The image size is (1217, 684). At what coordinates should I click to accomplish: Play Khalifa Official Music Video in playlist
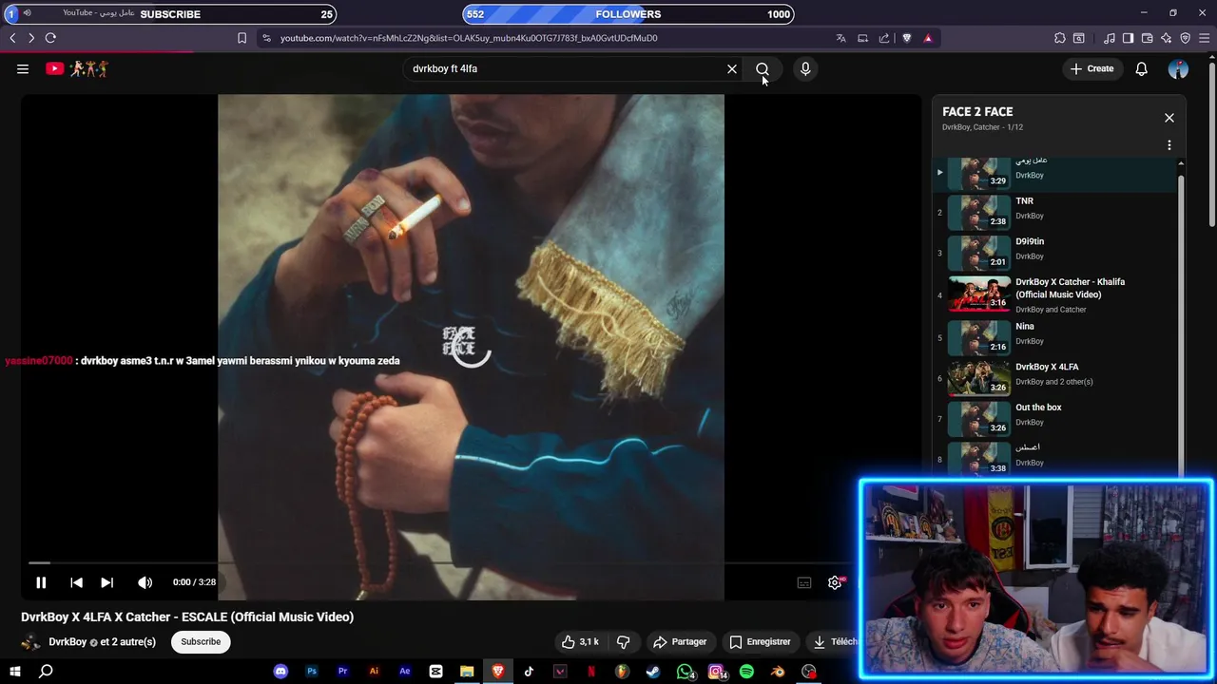[x=1055, y=294]
